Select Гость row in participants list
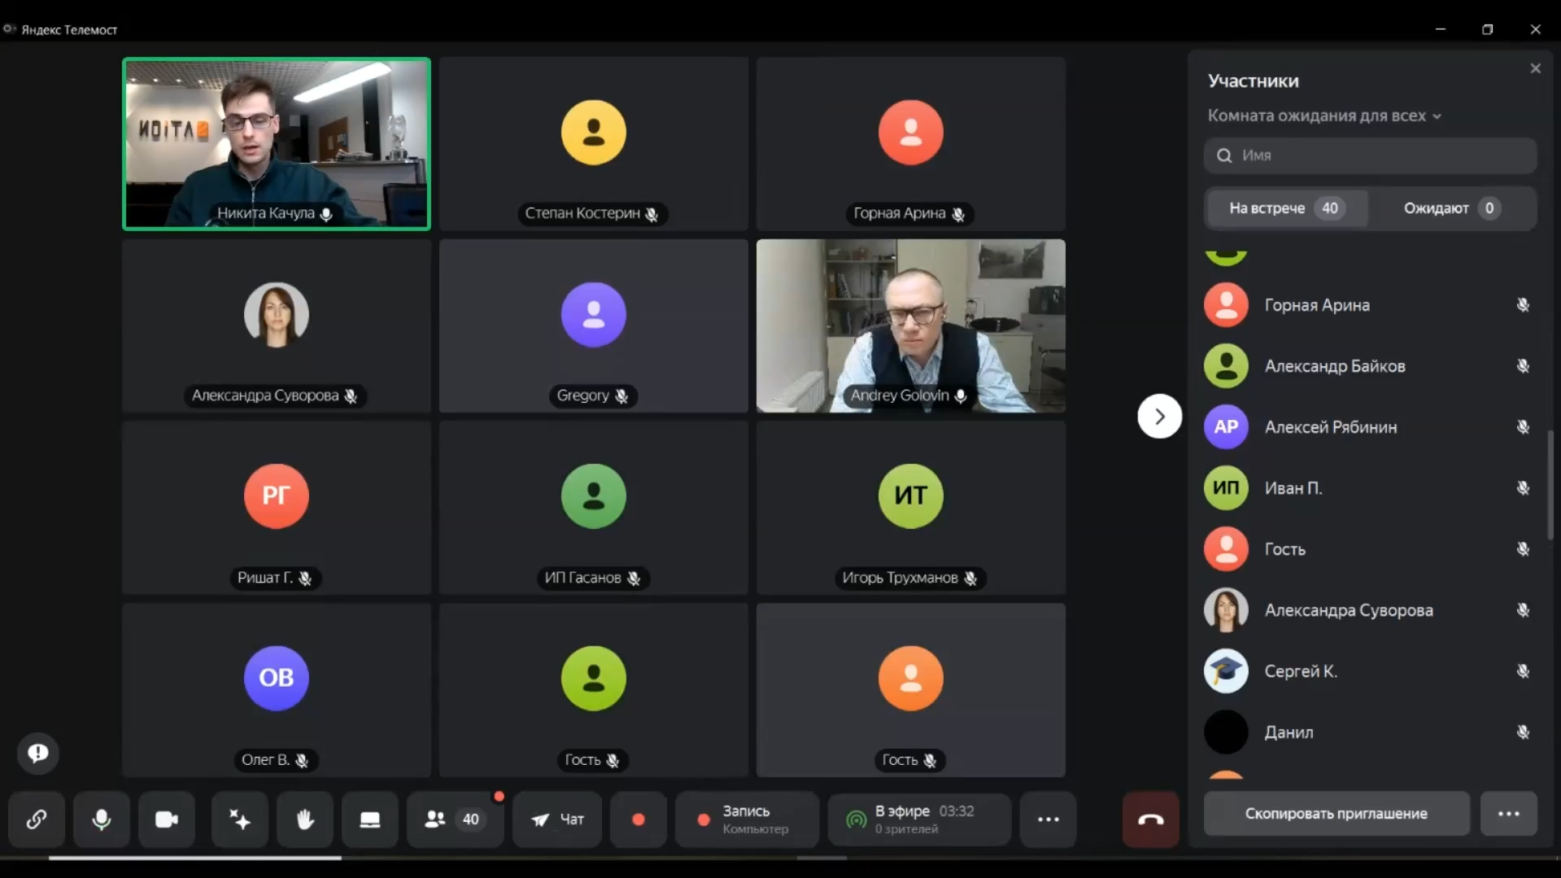 tap(1371, 549)
